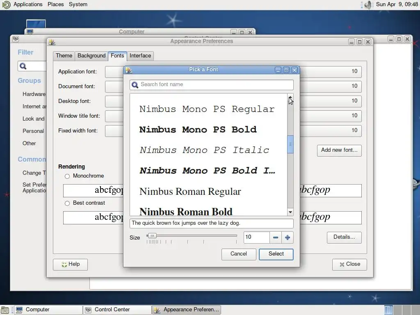Click the clock showing Sun Apr 9

[x=397, y=4]
